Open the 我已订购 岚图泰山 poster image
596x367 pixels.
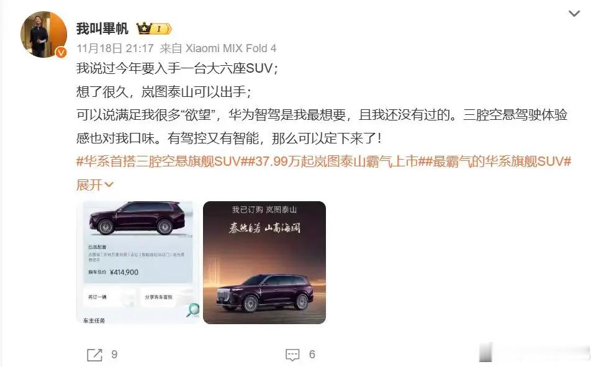pyautogui.click(x=264, y=263)
